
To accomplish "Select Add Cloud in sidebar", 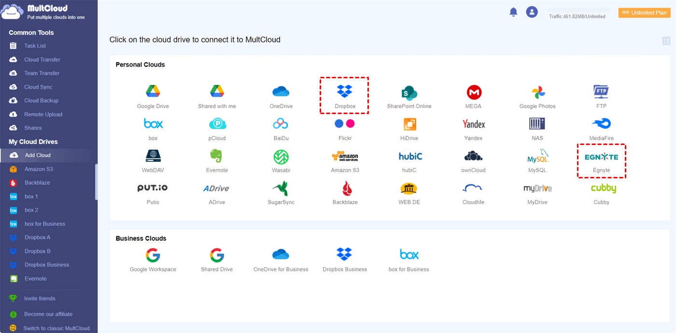I will coord(48,155).
